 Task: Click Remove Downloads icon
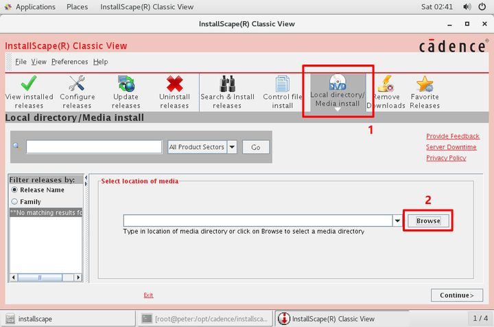[386, 84]
